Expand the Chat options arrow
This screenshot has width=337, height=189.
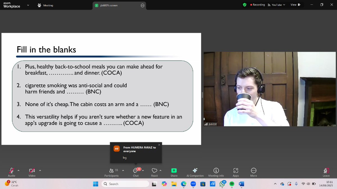tap(143, 170)
